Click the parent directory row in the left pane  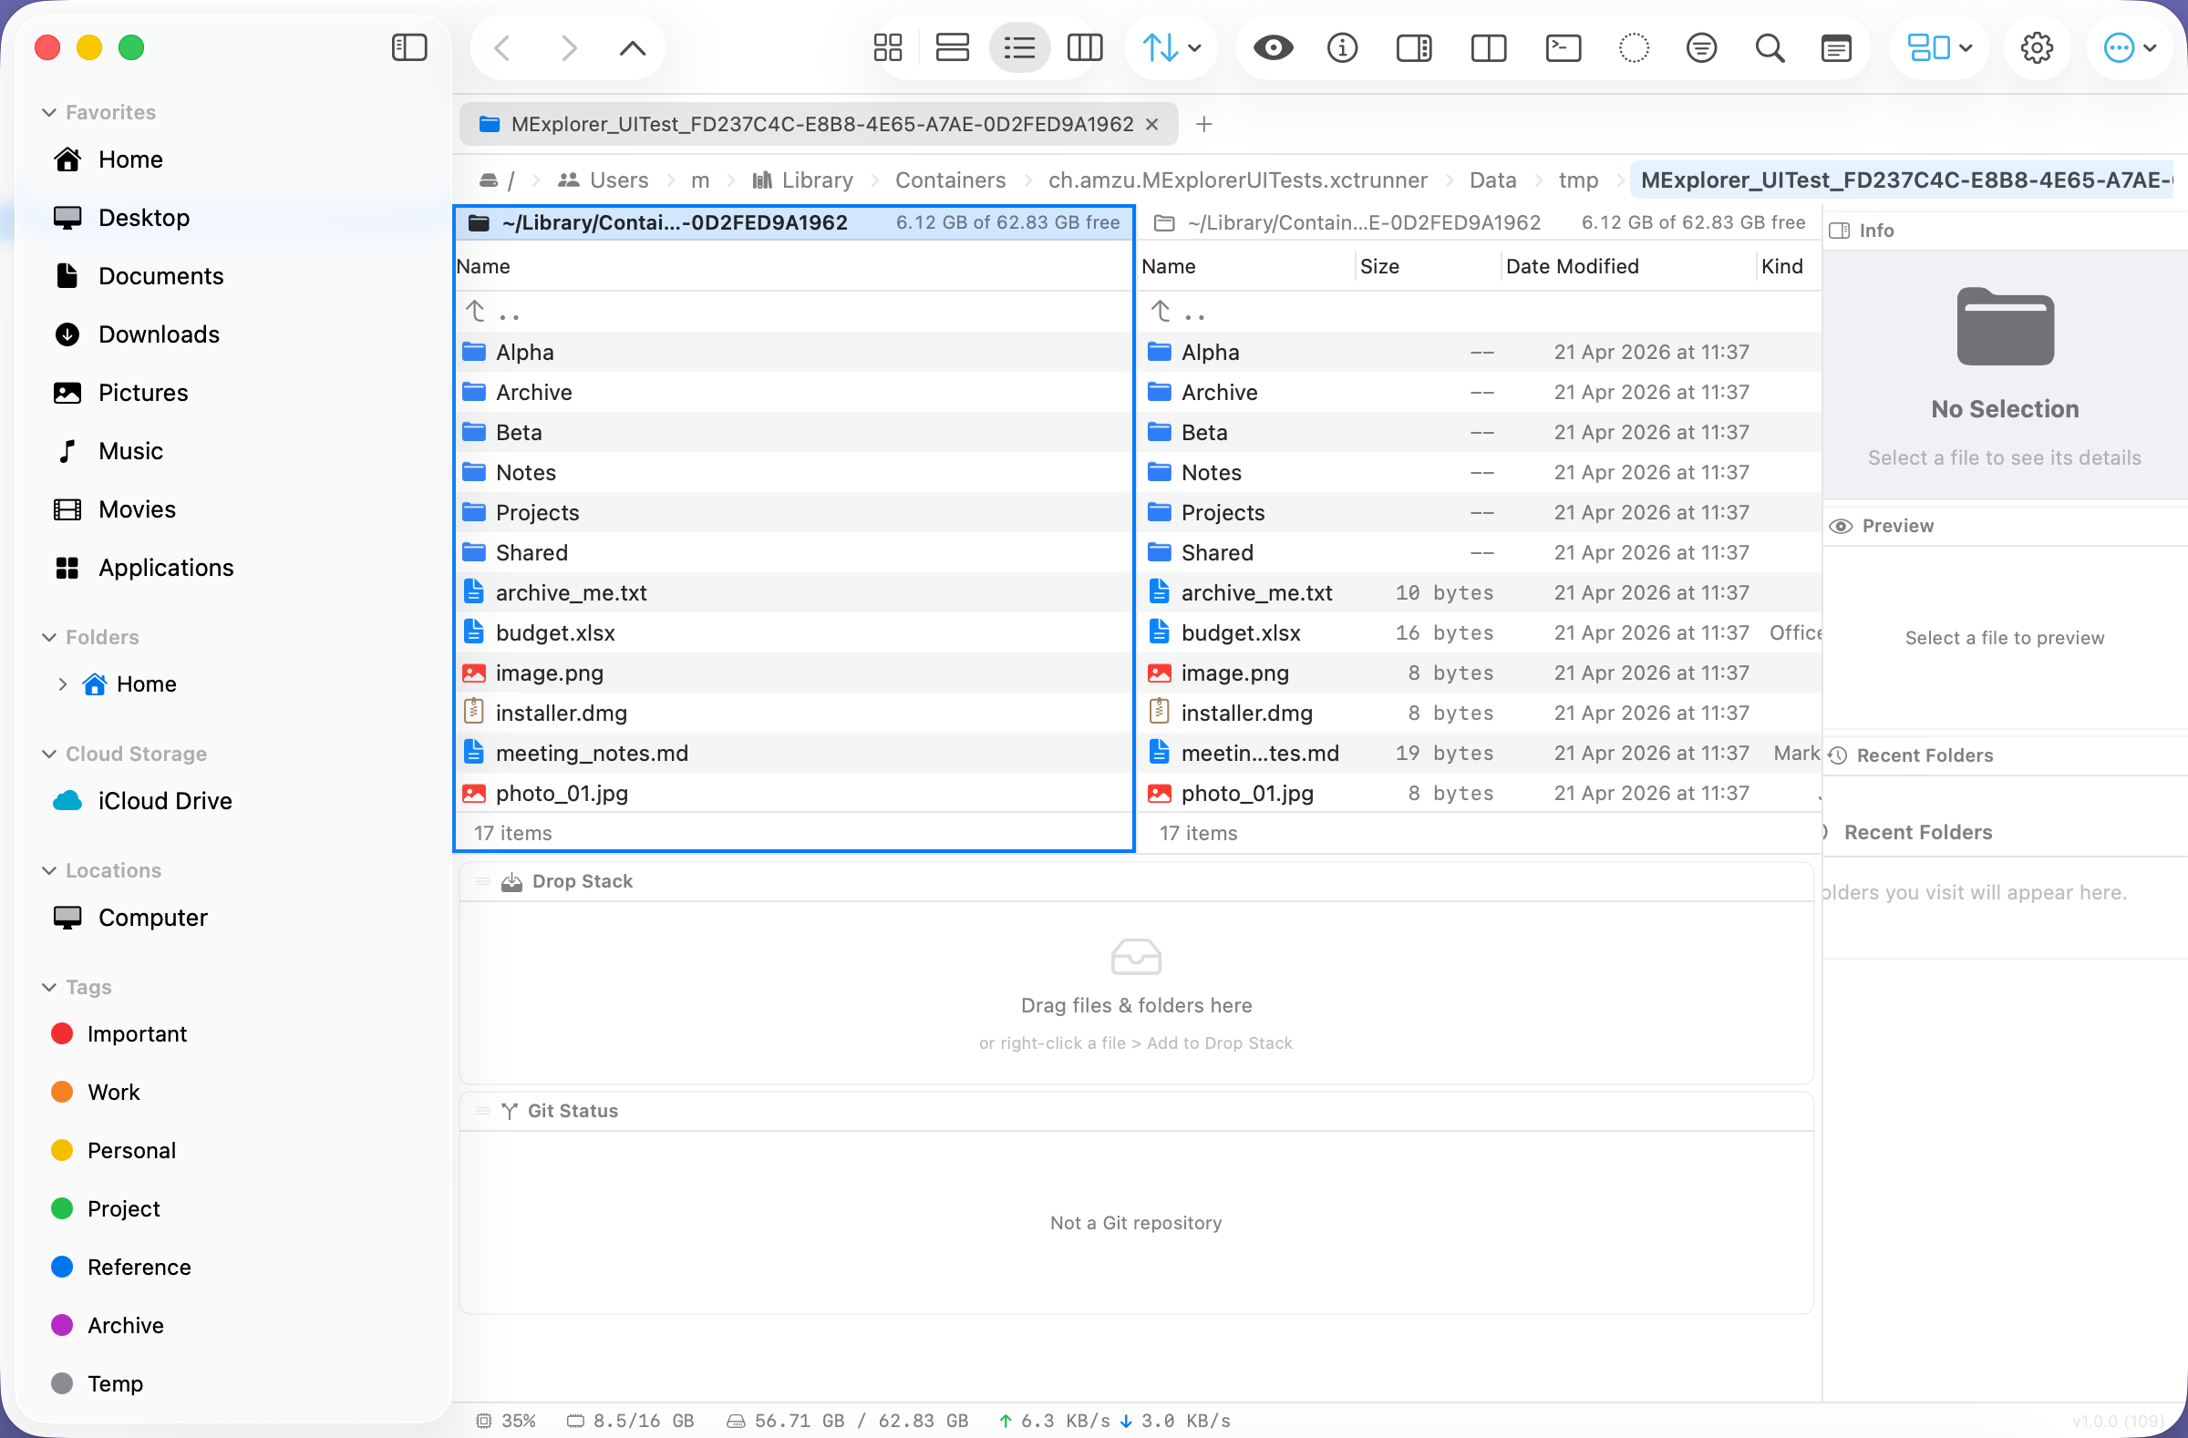[x=794, y=313]
